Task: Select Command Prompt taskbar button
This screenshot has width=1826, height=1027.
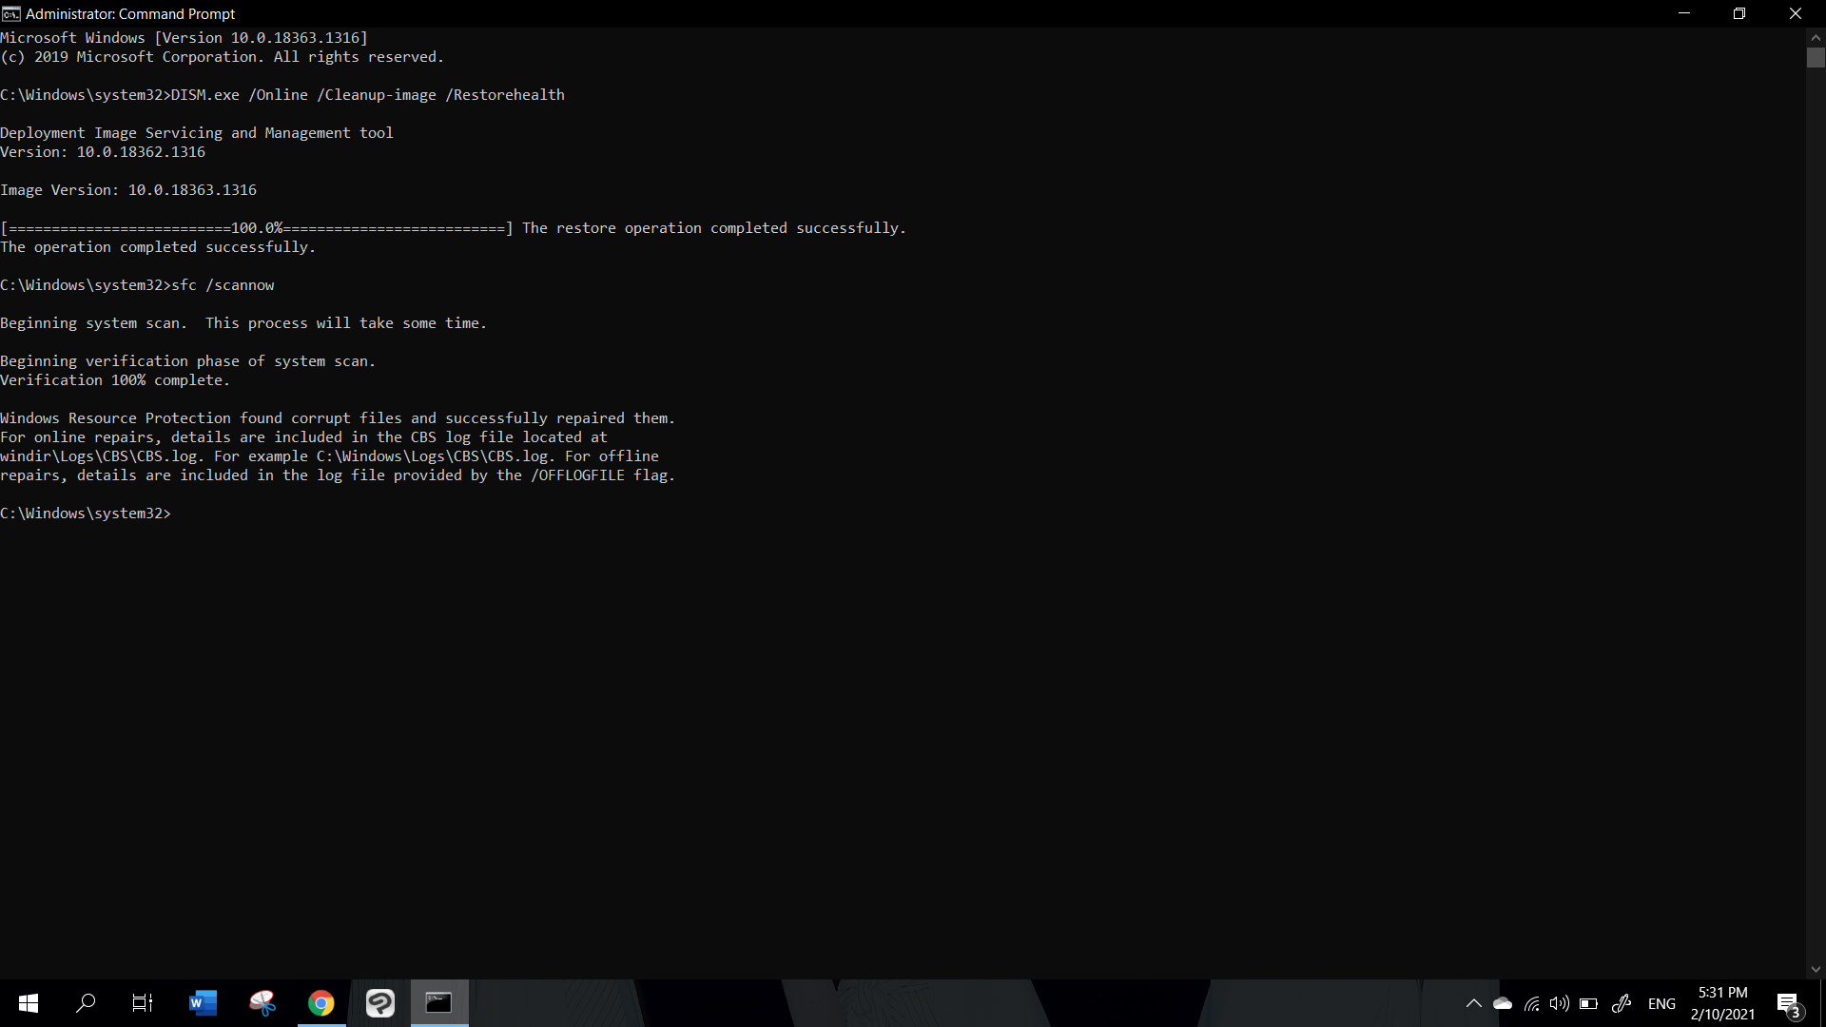Action: click(439, 1003)
